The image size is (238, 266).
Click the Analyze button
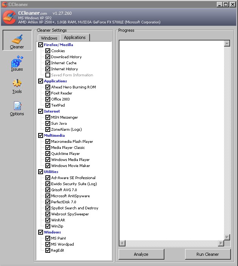[x=141, y=254]
